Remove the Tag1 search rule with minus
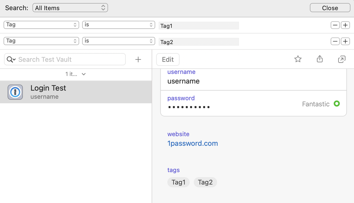This screenshot has height=203, width=354. pyautogui.click(x=335, y=25)
